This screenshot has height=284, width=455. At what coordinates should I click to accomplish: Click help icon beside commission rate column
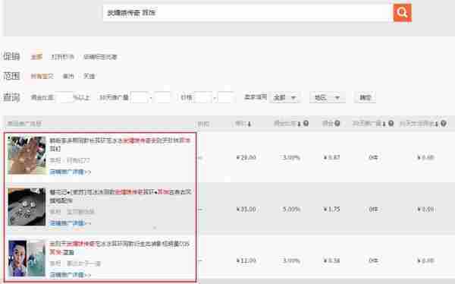click(306, 124)
